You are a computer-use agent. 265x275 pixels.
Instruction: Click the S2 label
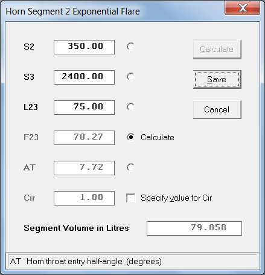pyautogui.click(x=29, y=47)
